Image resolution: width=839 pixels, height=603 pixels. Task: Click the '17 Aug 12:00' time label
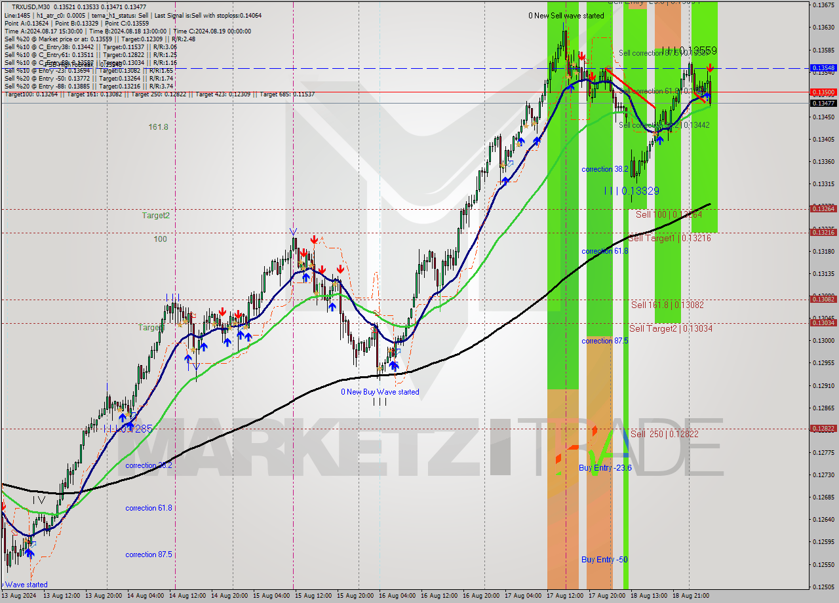pos(565,596)
